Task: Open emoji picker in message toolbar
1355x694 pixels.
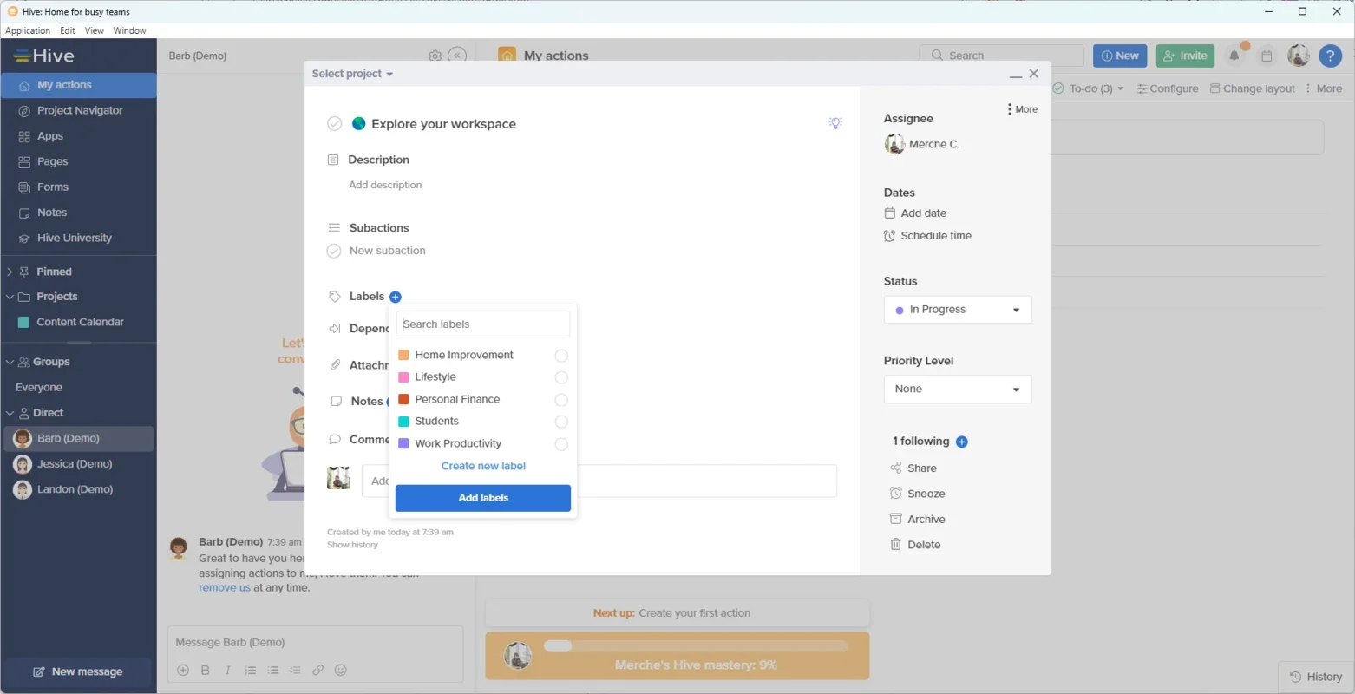Action: (x=341, y=670)
